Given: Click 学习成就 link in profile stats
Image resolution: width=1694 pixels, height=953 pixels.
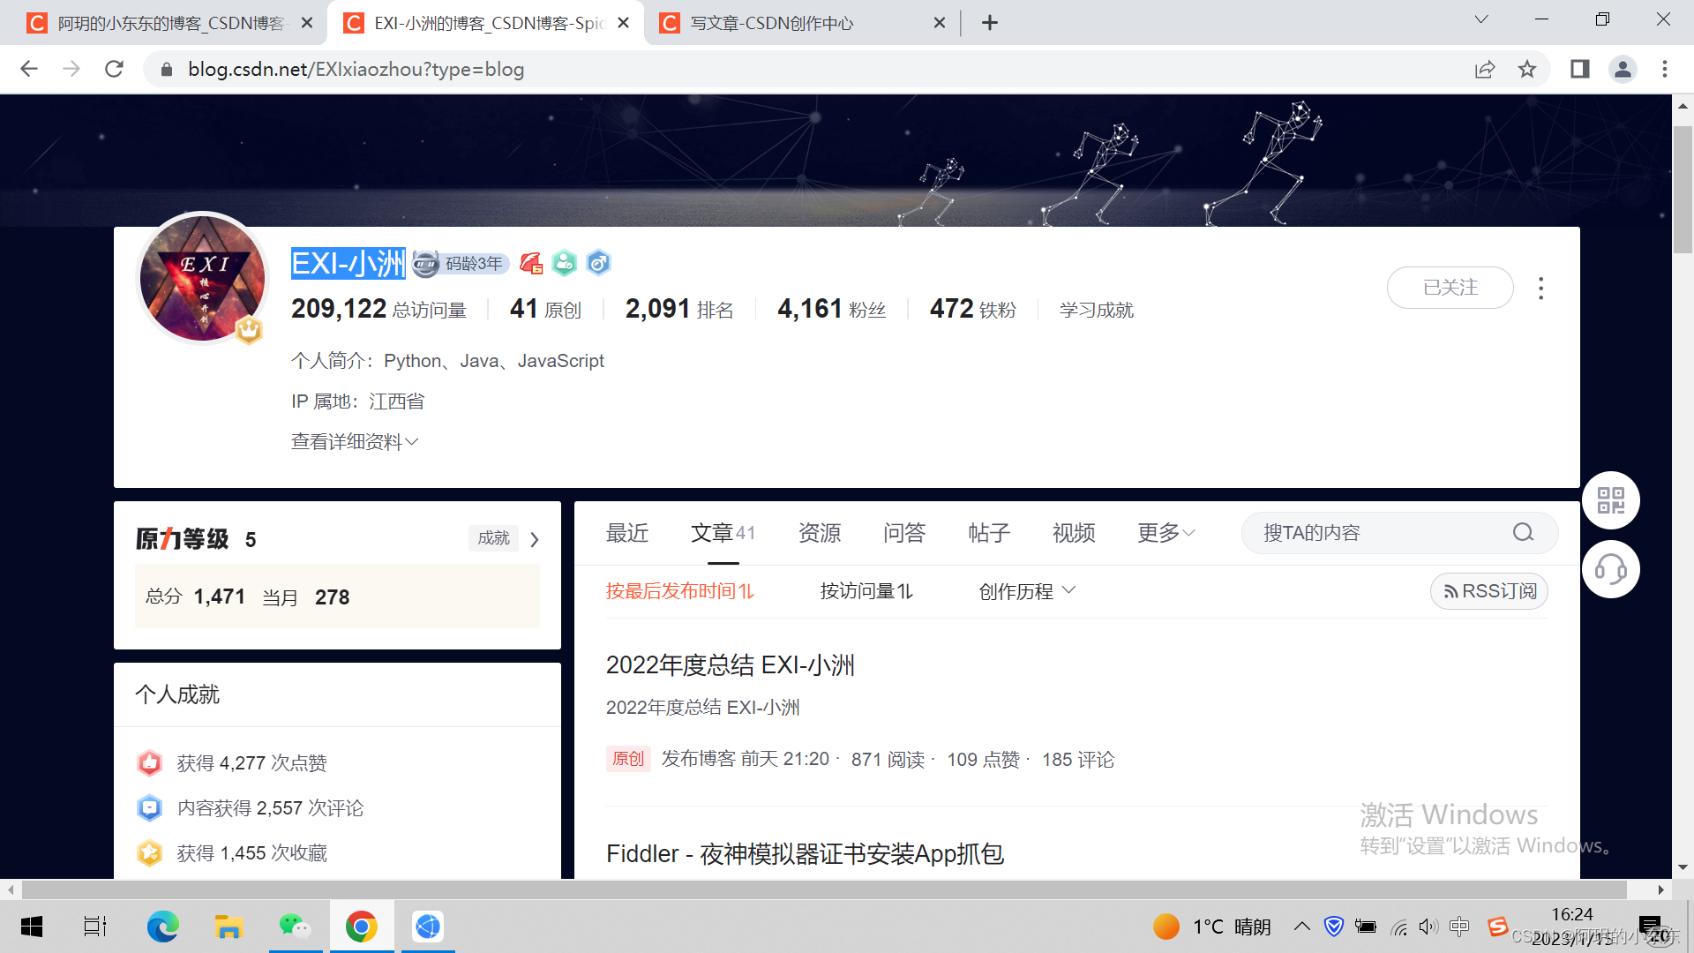Looking at the screenshot, I should (x=1096, y=309).
